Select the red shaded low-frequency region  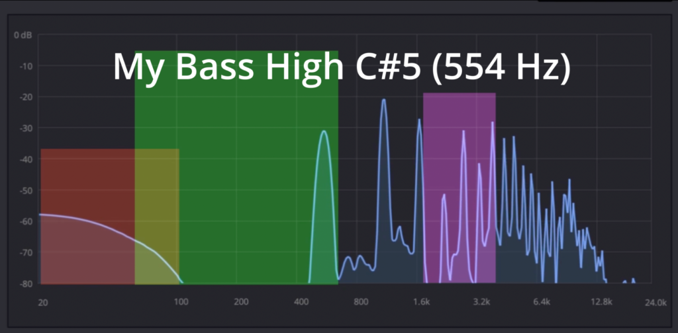point(87,185)
